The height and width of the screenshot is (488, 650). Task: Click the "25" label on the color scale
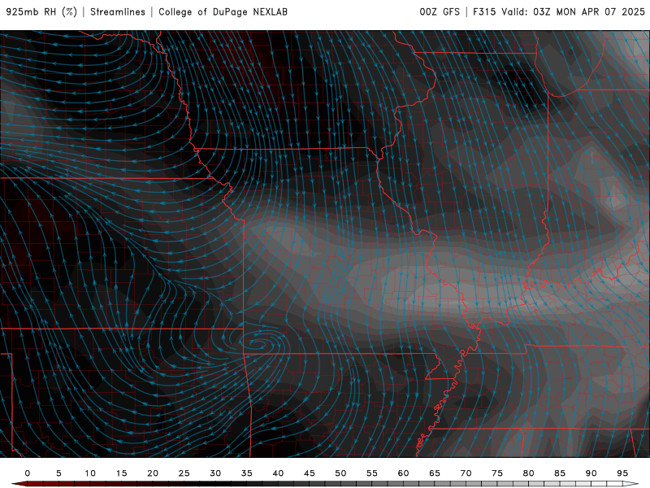pyautogui.click(x=184, y=473)
